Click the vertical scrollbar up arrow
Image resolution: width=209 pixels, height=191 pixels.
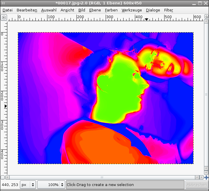[x=206, y=21]
